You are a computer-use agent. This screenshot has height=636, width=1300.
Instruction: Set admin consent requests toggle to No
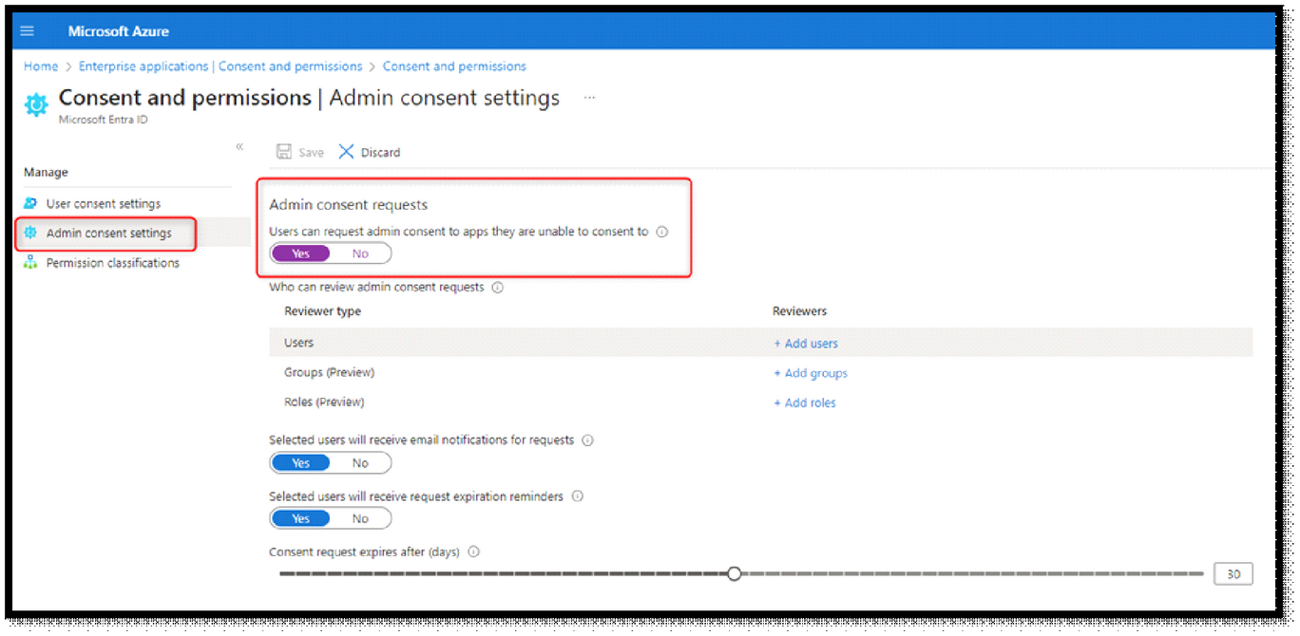tap(360, 253)
